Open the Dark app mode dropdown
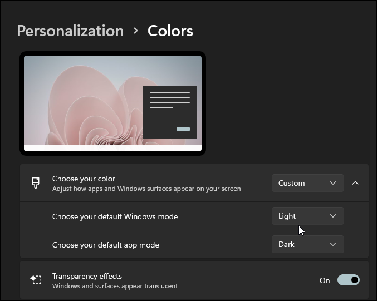The height and width of the screenshot is (301, 377). click(307, 244)
